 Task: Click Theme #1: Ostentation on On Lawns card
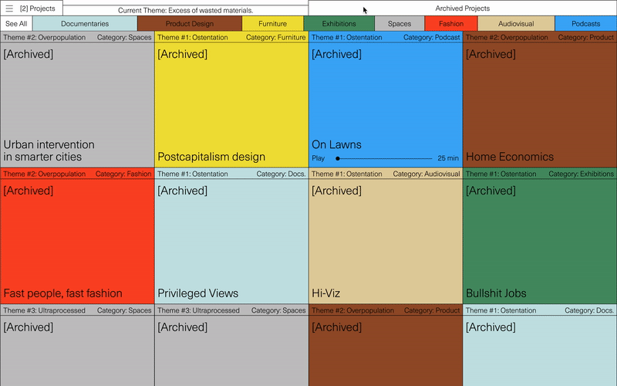[x=346, y=37]
